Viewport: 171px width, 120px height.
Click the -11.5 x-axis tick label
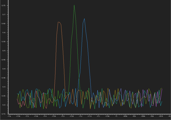[x=27, y=116]
